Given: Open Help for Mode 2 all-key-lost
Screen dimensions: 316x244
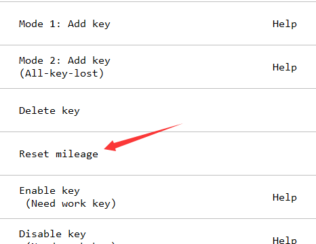Looking at the screenshot, I should point(285,67).
